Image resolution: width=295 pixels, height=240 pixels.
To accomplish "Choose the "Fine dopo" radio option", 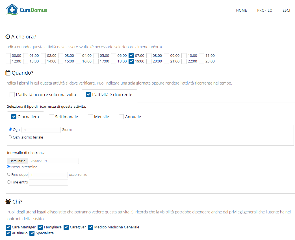I will (9, 174).
